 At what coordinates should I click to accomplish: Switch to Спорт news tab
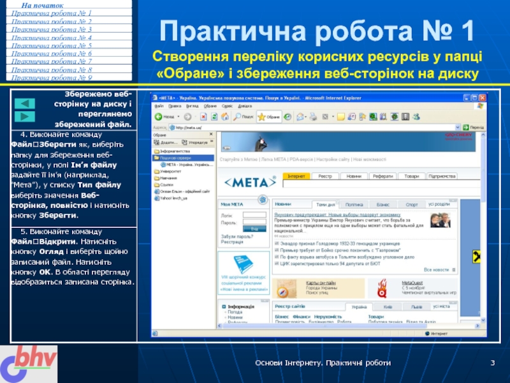tap(411, 204)
